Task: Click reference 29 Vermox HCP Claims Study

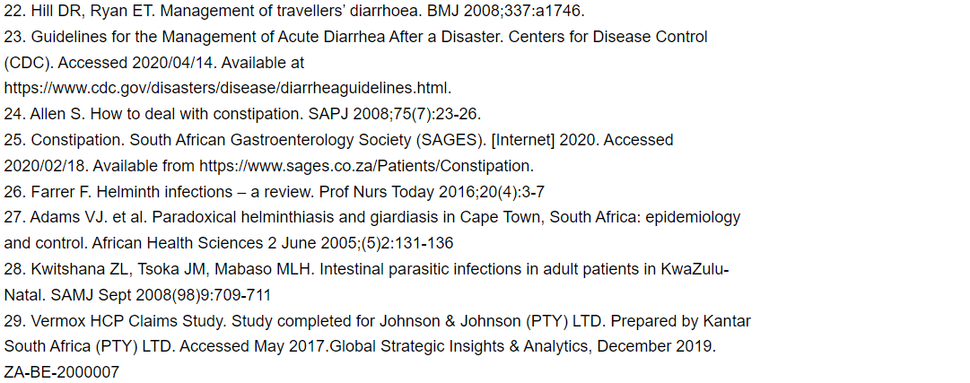Action: tap(378, 347)
